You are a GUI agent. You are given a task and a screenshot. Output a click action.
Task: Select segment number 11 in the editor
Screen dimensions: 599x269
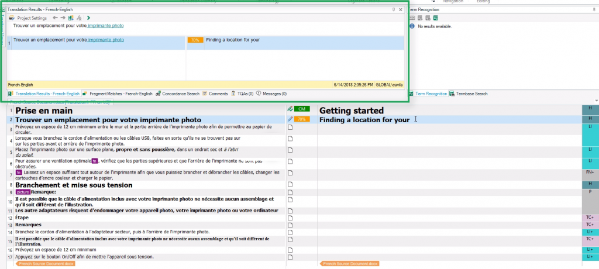tap(11, 211)
